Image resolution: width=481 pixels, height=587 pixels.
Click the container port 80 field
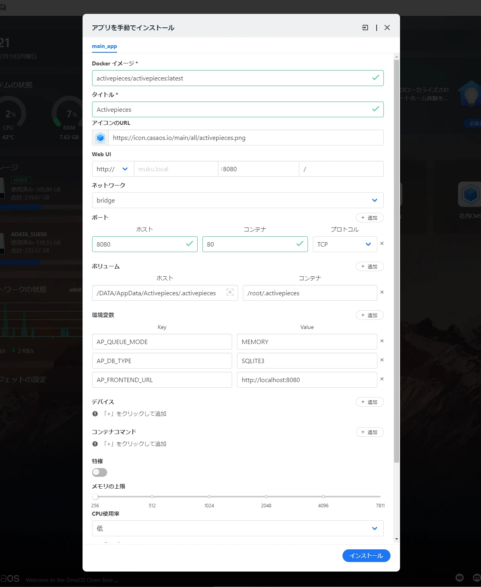coord(255,244)
